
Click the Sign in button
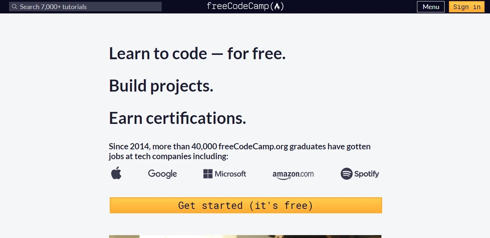tap(466, 7)
